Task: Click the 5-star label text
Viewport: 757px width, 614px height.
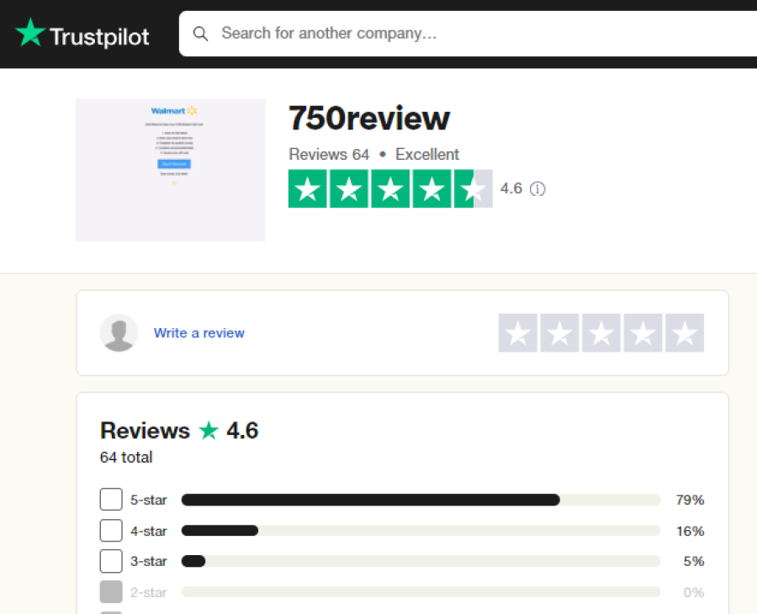Action: 148,500
